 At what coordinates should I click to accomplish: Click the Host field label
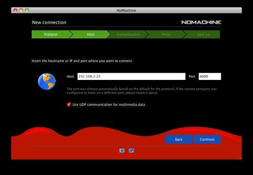pyautogui.click(x=70, y=77)
